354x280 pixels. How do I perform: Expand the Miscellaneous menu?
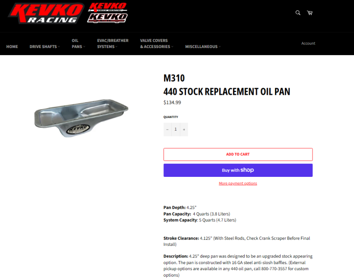point(203,47)
